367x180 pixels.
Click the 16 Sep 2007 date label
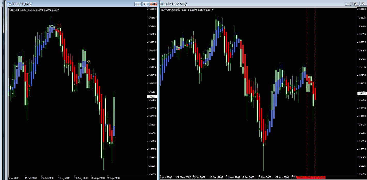click(x=216, y=177)
